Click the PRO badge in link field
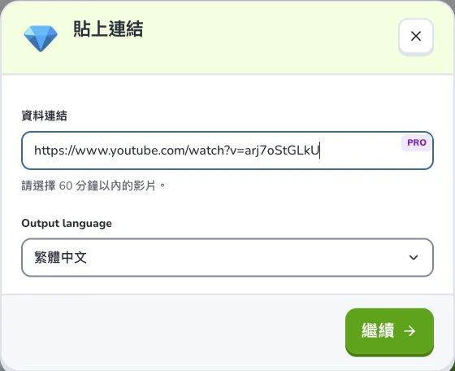Viewport: 455px width, 371px height. click(x=416, y=142)
